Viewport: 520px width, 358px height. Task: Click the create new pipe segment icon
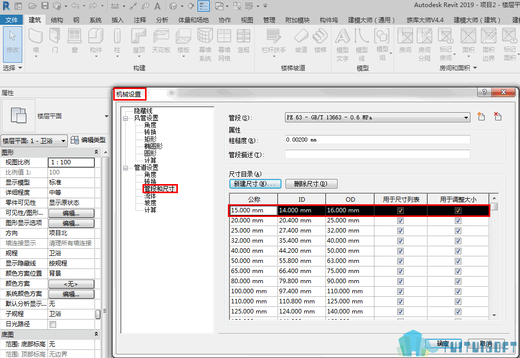(x=481, y=116)
